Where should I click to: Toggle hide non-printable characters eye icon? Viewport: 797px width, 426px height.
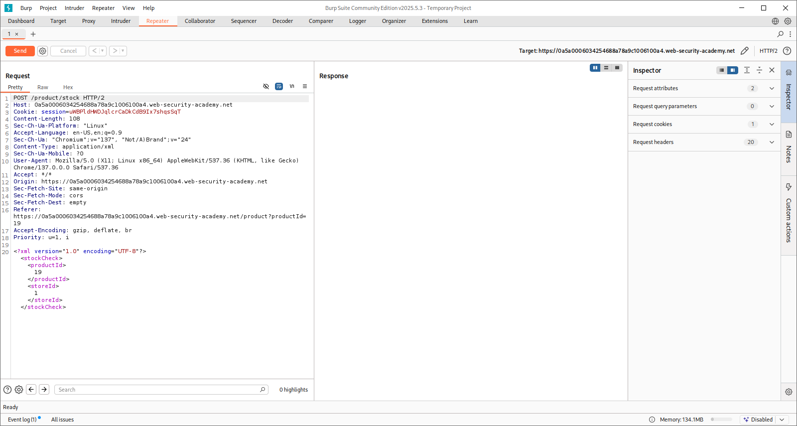click(x=266, y=86)
